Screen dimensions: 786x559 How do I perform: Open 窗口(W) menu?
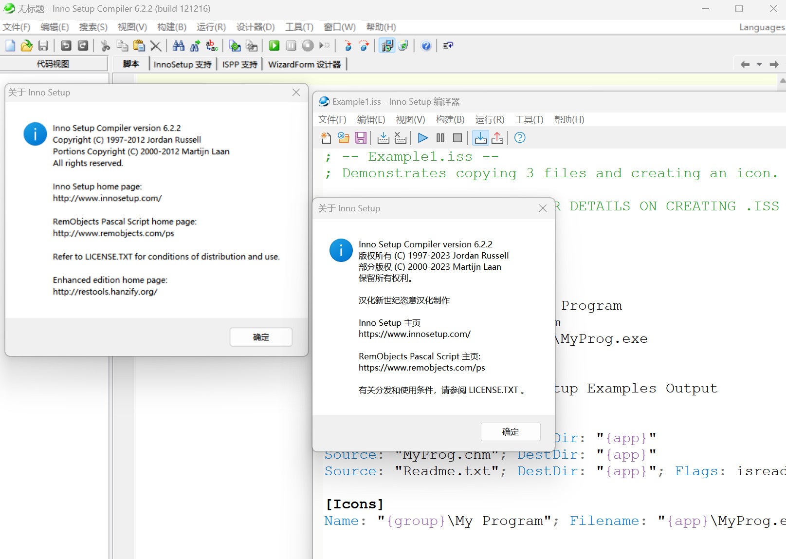(340, 27)
